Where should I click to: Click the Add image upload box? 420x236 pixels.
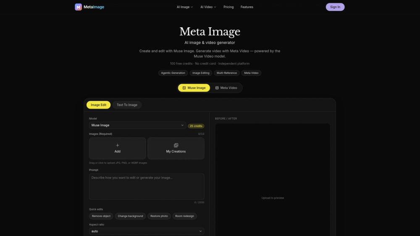coord(117,148)
